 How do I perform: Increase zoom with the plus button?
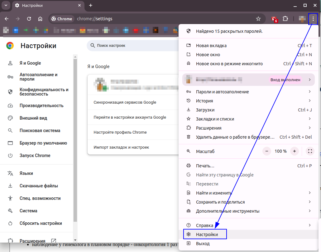[294, 151]
